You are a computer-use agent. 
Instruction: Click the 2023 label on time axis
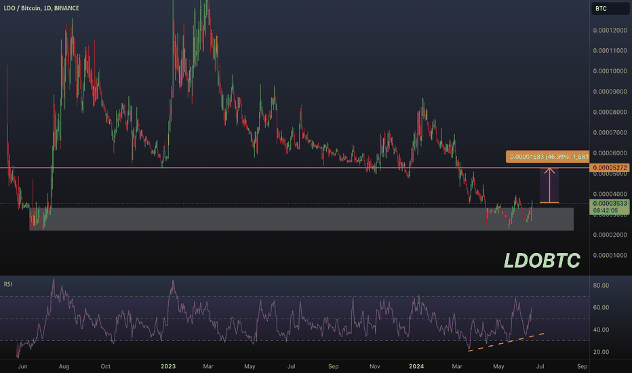pyautogui.click(x=168, y=366)
